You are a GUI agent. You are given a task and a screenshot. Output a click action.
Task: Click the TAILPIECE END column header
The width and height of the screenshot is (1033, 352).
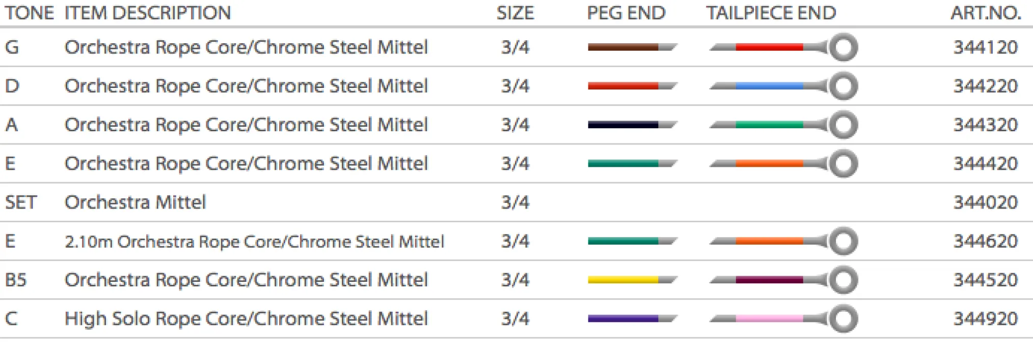coord(771,13)
